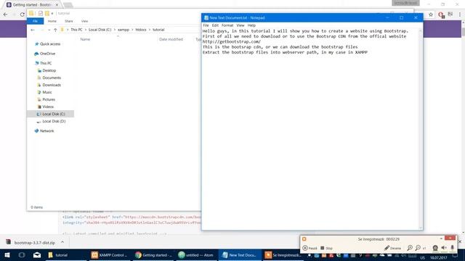Click 'This PC' in Explorer address bar

click(76, 30)
